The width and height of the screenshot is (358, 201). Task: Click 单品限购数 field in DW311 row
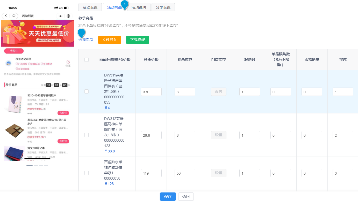[x=281, y=92]
